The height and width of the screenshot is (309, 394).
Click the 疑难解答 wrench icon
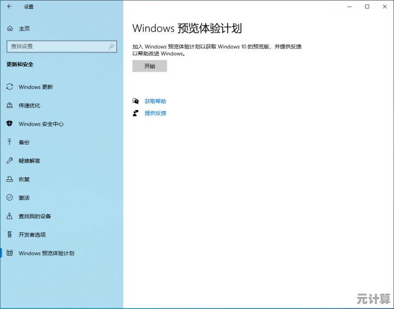pyautogui.click(x=9, y=161)
